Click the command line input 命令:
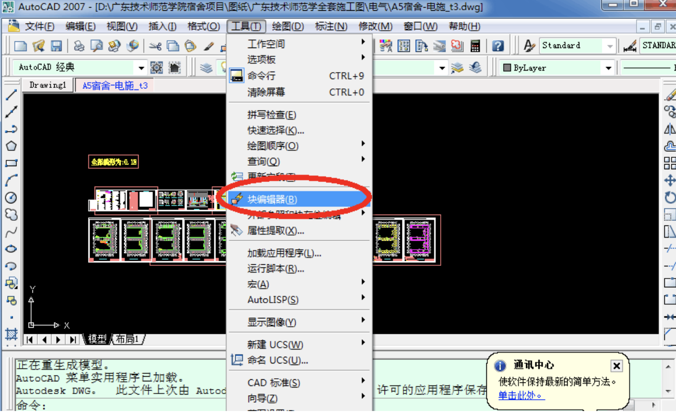This screenshot has height=413, width=676. (120, 406)
